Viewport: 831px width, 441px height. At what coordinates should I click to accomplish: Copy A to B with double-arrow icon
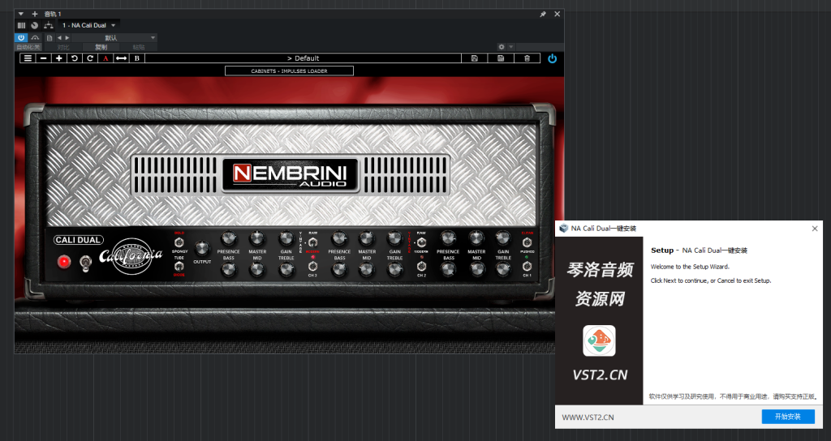tap(121, 58)
